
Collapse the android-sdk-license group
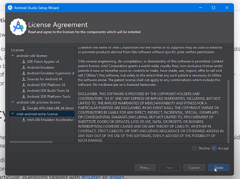tap(13, 56)
